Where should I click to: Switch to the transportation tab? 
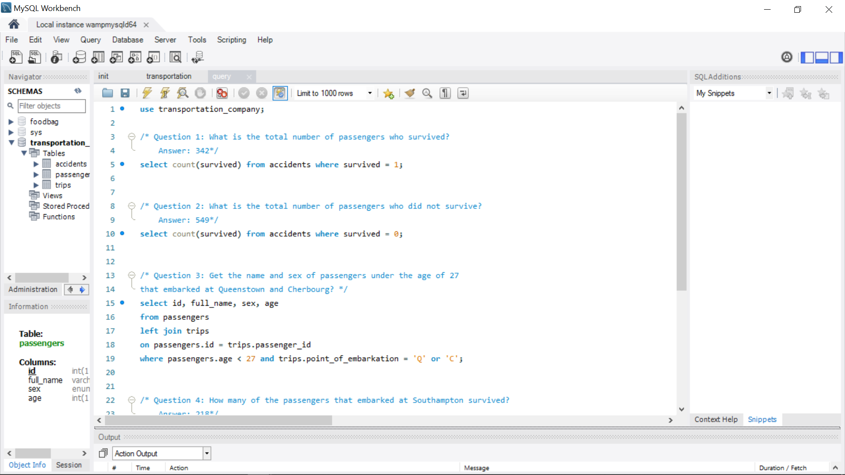pyautogui.click(x=169, y=76)
